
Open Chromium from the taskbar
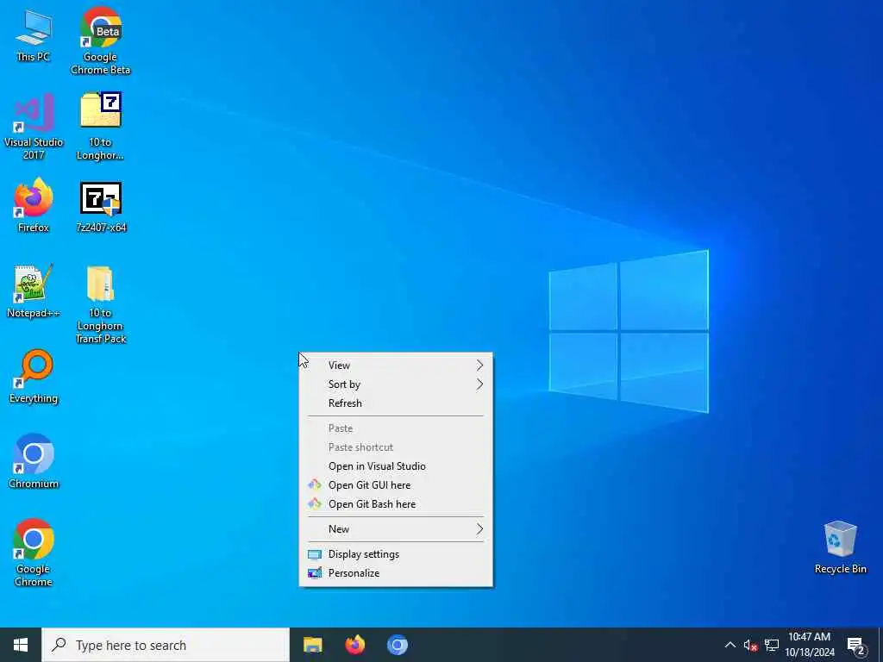click(397, 645)
